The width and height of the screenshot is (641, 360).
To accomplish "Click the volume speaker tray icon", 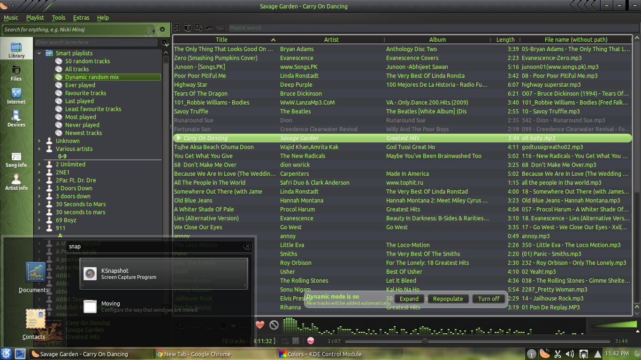I will [570, 354].
